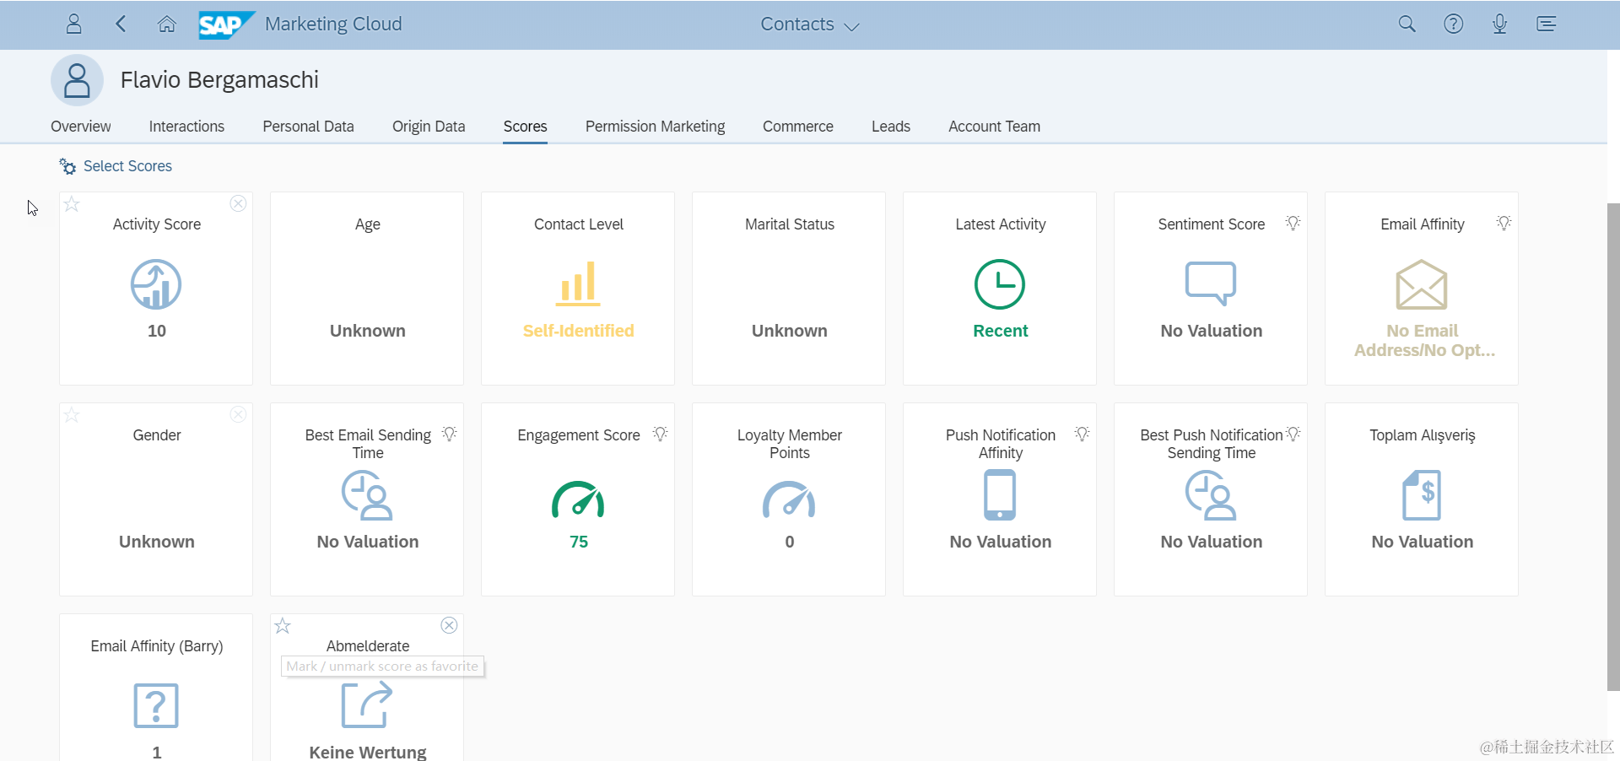The width and height of the screenshot is (1620, 761).
Task: Show insight lightbulb for Push Notification Affinity
Action: pos(1082,434)
